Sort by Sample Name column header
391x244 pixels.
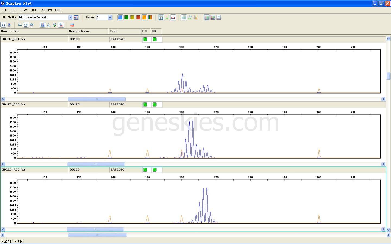pos(88,31)
